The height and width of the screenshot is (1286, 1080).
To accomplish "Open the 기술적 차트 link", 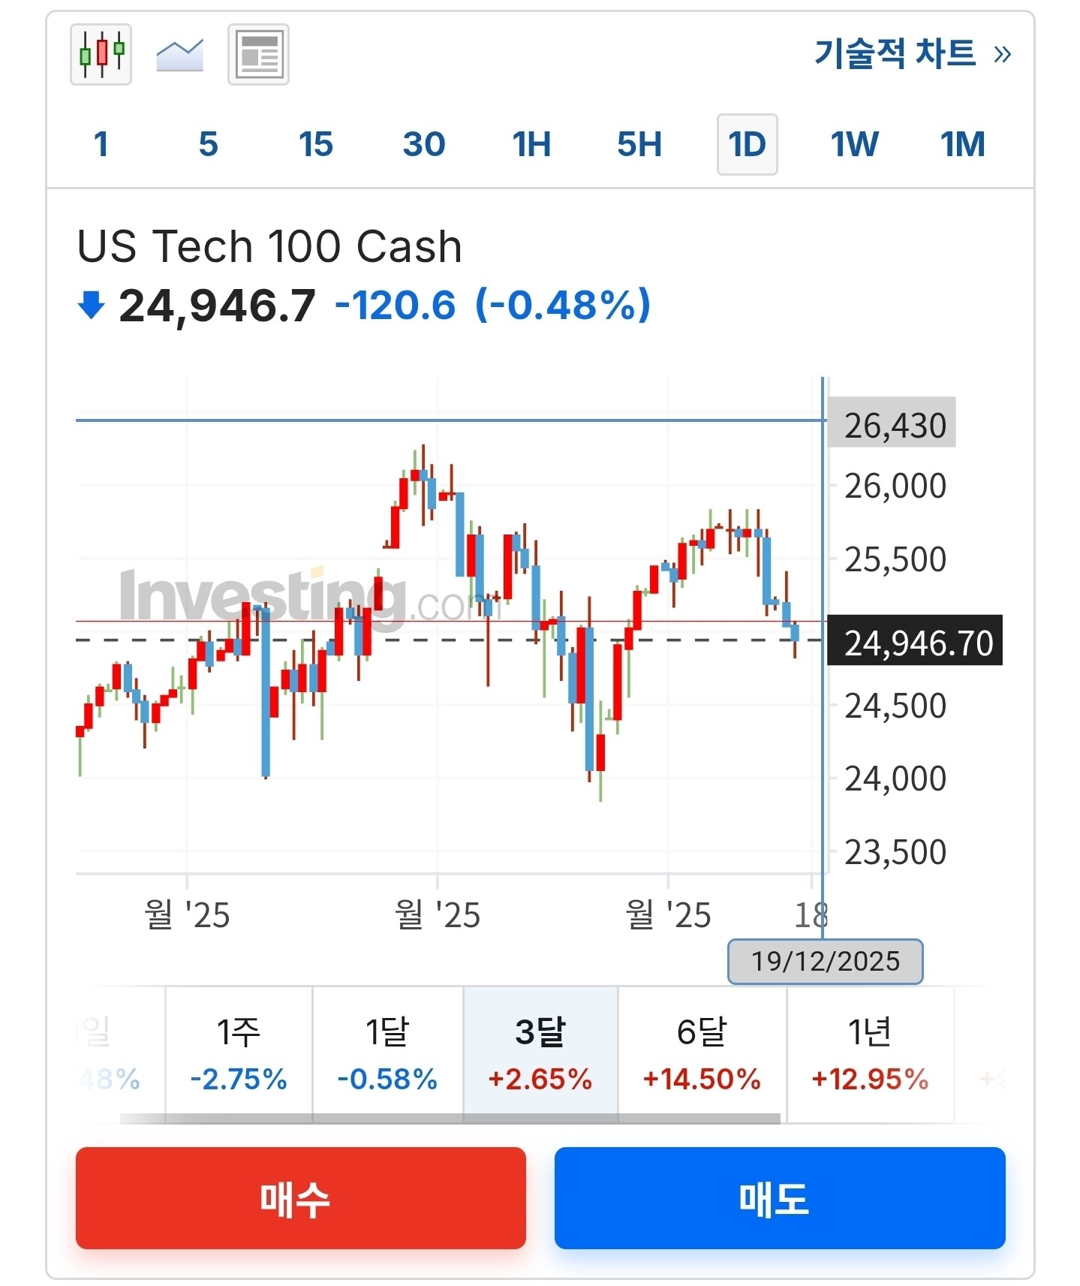I will [912, 54].
